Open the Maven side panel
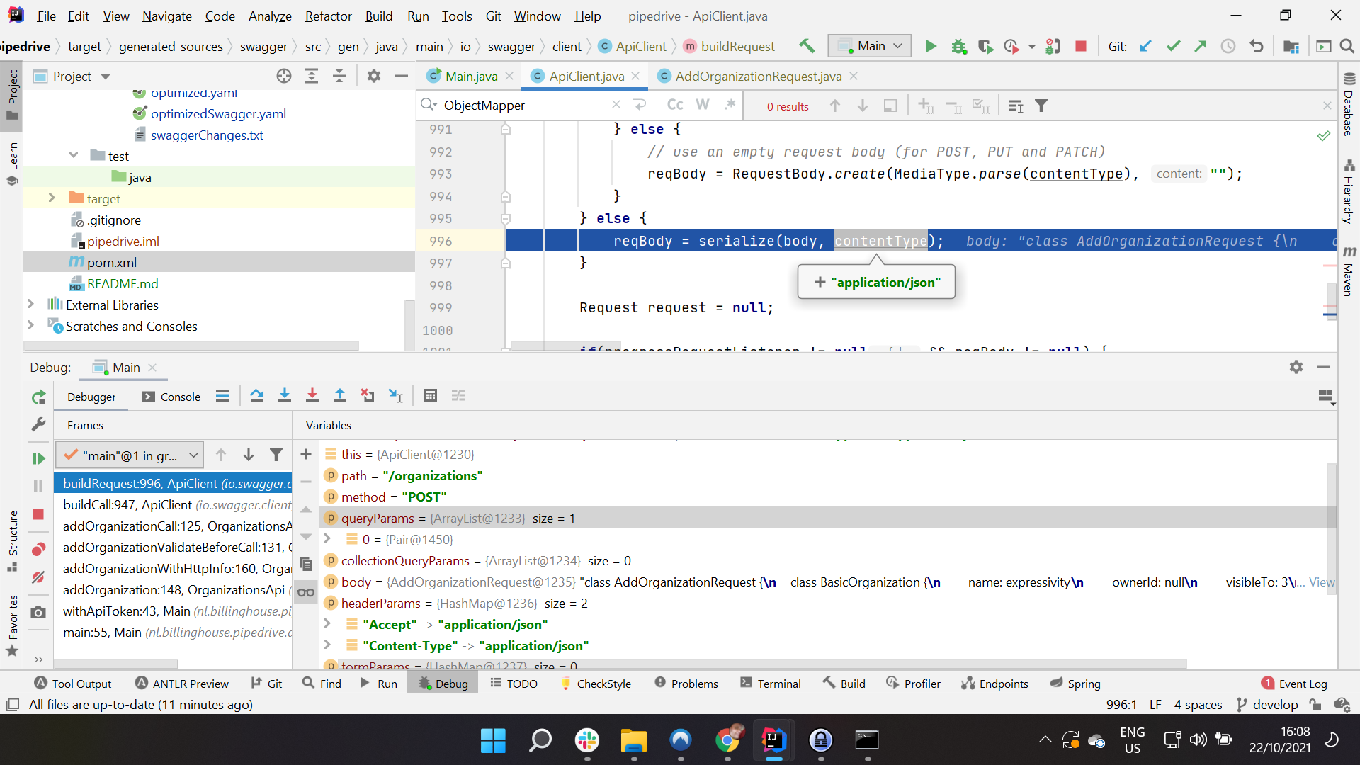The width and height of the screenshot is (1360, 765). pos(1349,270)
